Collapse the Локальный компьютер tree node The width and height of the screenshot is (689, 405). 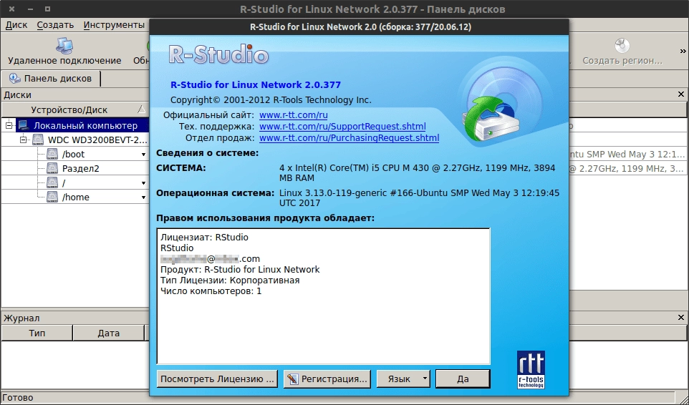pyautogui.click(x=9, y=126)
